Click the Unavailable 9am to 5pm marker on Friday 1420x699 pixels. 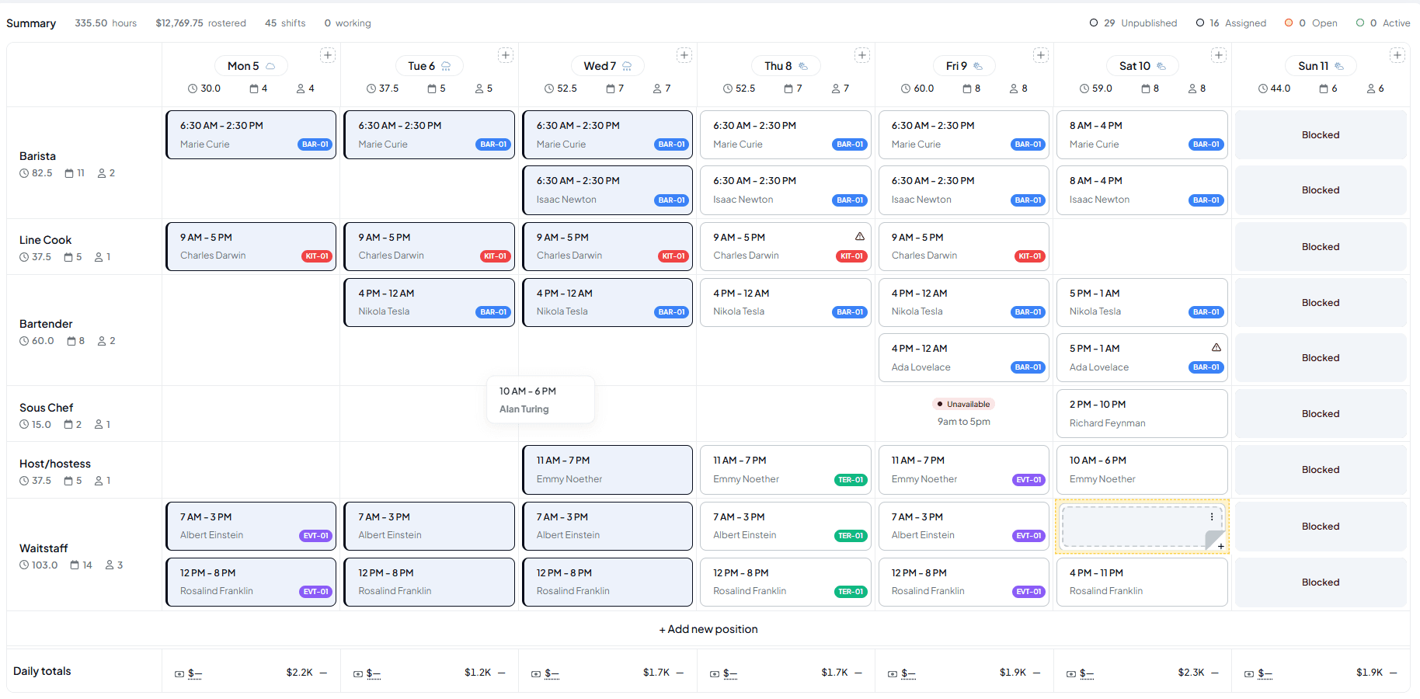[x=963, y=413]
